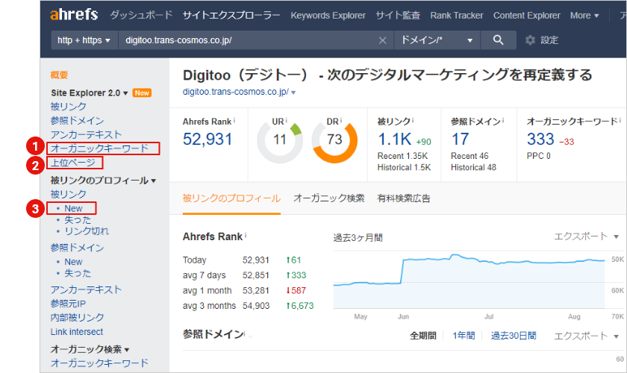Switch to the 有料検索広告 tab

(404, 198)
